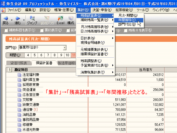Select month 7 in the period bar

48,55
